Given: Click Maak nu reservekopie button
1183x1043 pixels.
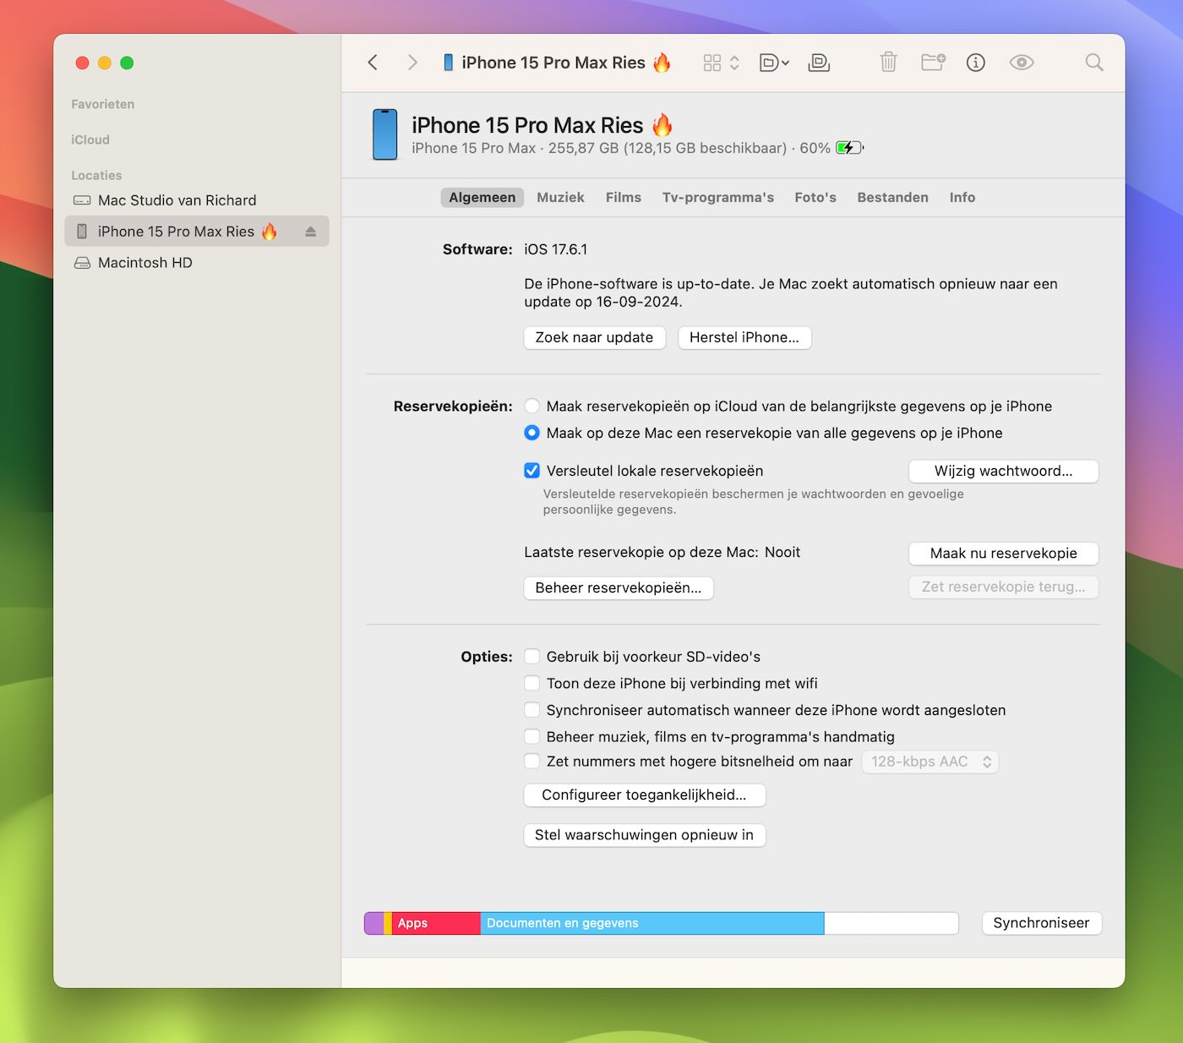Looking at the screenshot, I should click(1003, 554).
